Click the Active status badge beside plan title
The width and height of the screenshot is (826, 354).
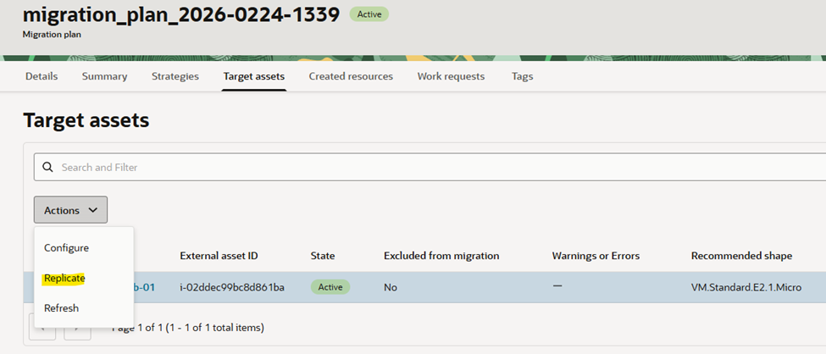[369, 14]
